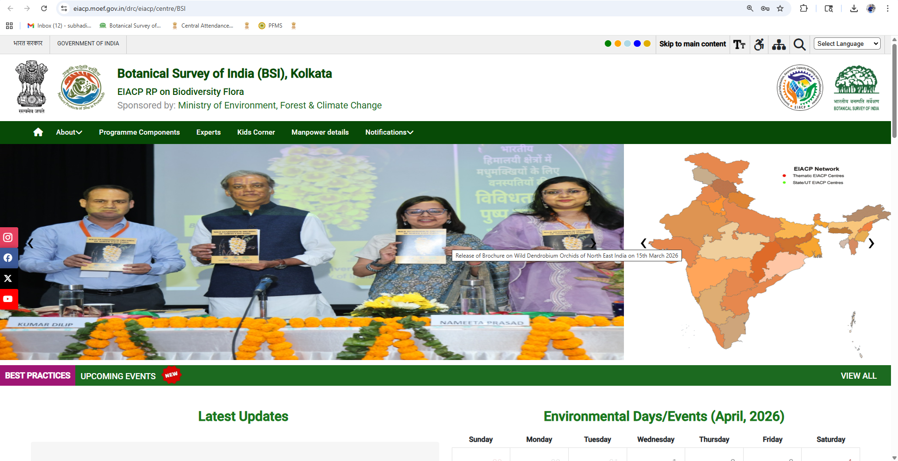
Task: Select the green color theme dot
Action: pyautogui.click(x=608, y=43)
